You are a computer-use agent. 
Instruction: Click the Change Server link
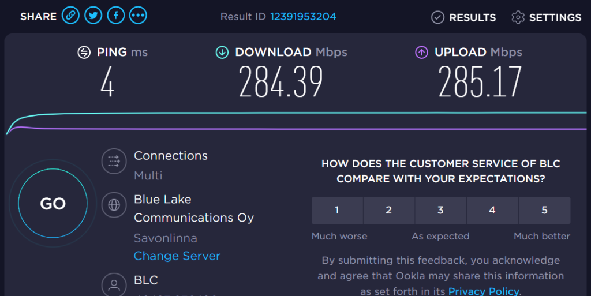coord(177,256)
